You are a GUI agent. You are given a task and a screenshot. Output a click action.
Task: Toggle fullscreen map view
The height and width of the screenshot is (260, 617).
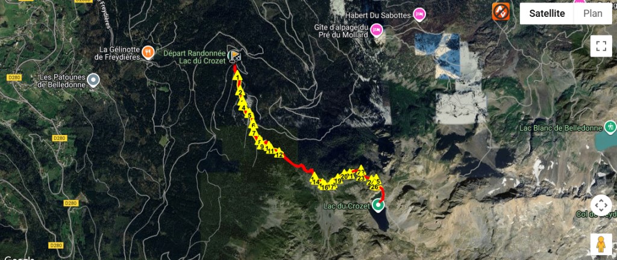601,46
